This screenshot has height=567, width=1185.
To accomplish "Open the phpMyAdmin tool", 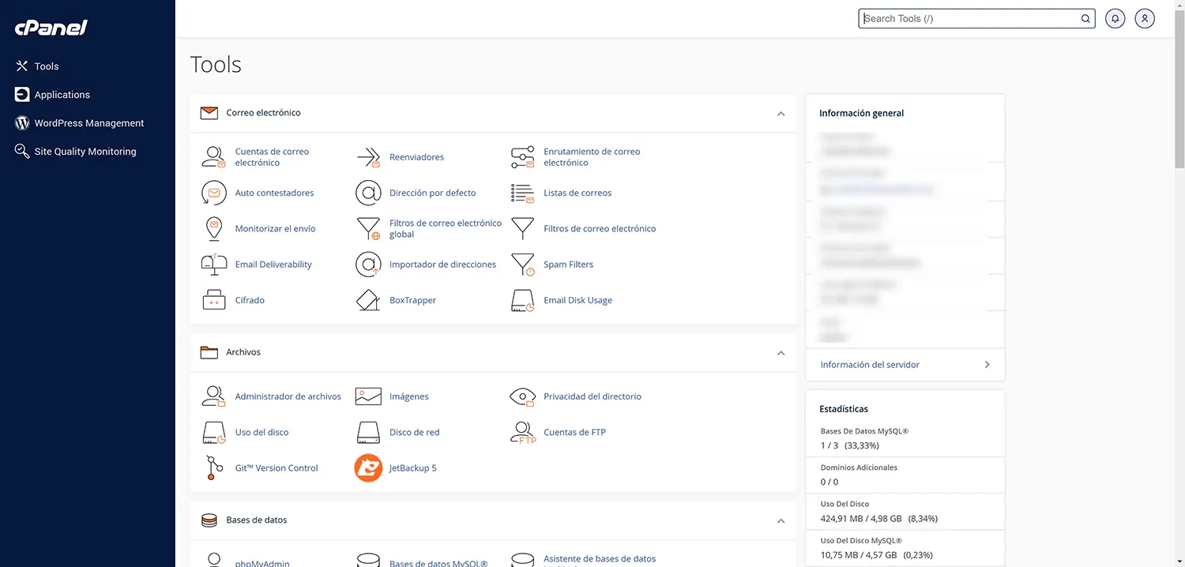I will pyautogui.click(x=261, y=562).
